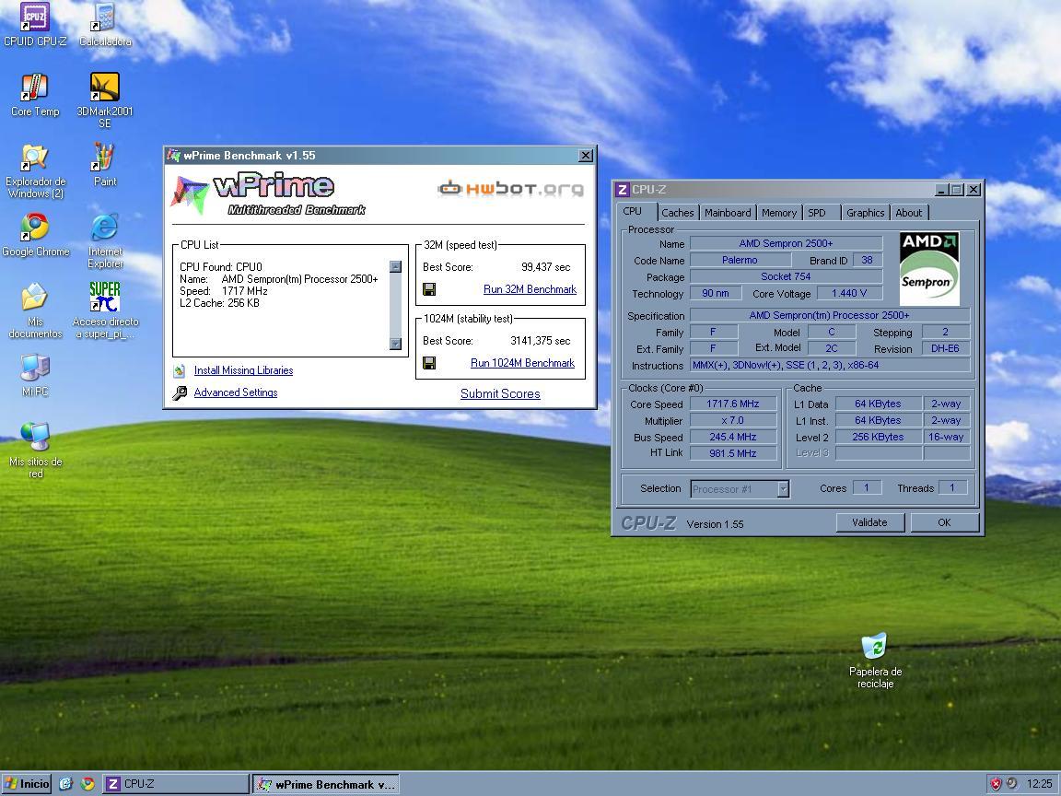Click the 32M best score 99,437 sec

point(546,266)
